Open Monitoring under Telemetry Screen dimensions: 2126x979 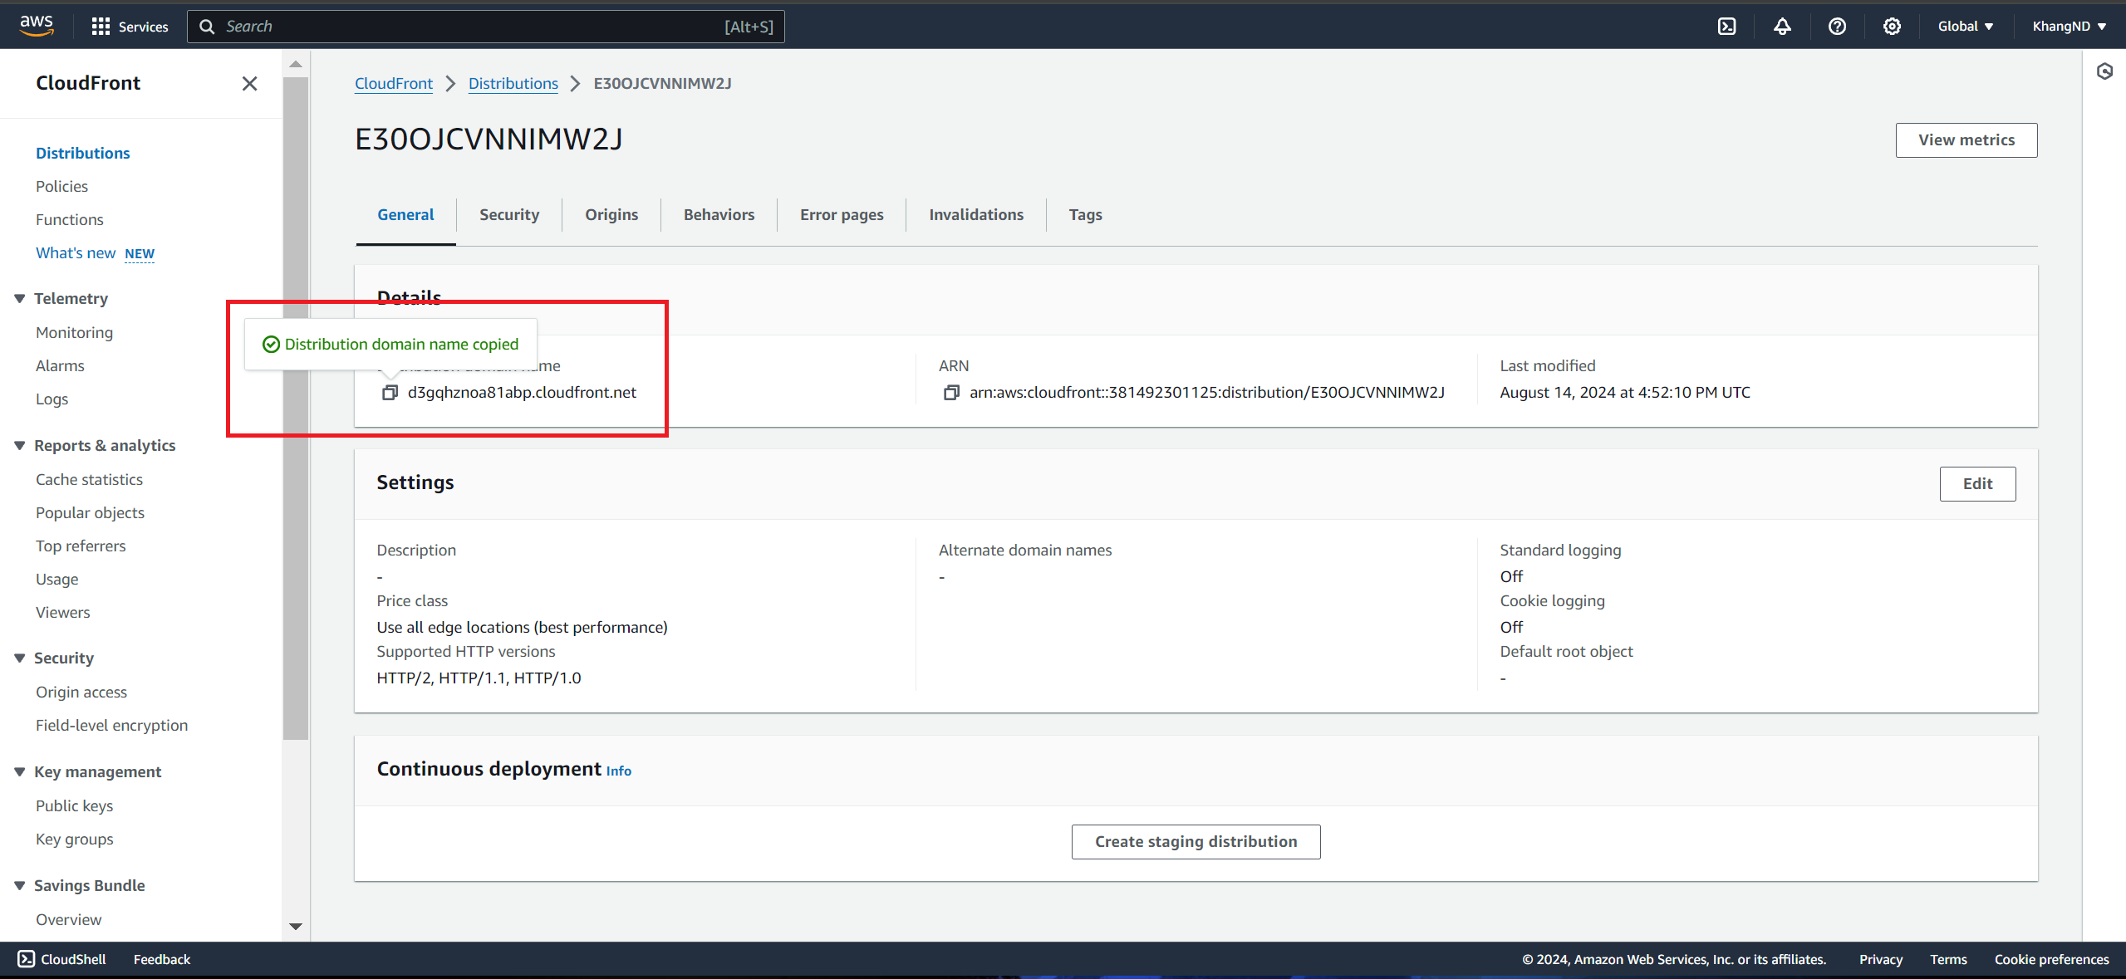pos(74,333)
